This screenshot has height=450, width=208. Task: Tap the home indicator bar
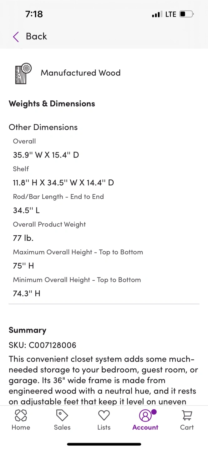pyautogui.click(x=104, y=444)
